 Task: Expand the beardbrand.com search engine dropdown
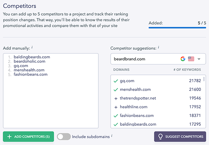199,59
